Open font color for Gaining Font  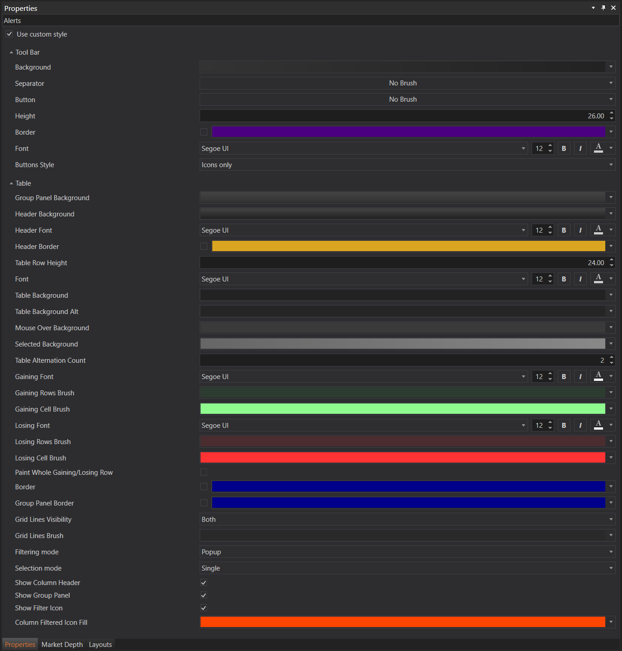tap(598, 376)
